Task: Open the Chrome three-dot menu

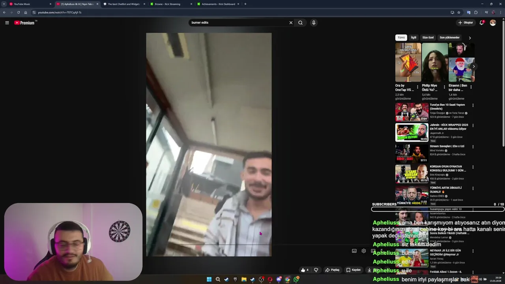Action: pyautogui.click(x=501, y=12)
